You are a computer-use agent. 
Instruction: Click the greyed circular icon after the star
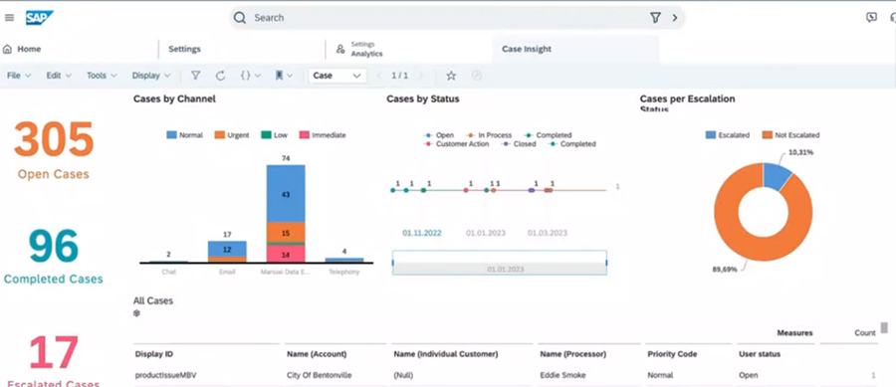(x=477, y=76)
